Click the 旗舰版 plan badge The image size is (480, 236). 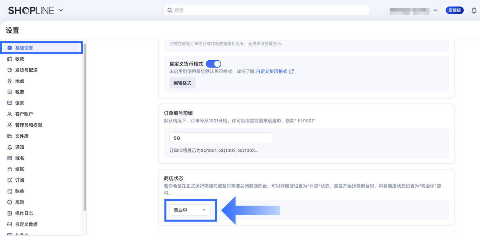point(455,10)
